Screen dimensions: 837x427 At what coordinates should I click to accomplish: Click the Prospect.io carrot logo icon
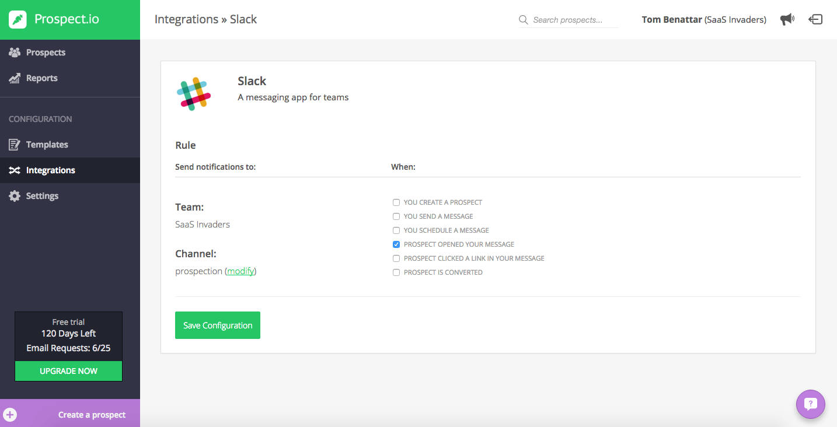tap(18, 19)
